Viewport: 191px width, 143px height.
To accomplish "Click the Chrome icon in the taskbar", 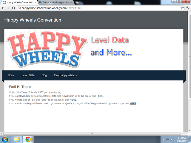I will [28, 139].
